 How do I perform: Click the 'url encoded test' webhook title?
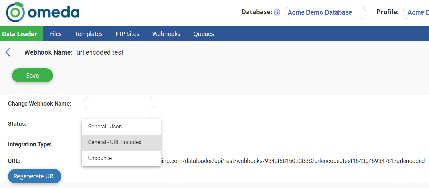100,52
